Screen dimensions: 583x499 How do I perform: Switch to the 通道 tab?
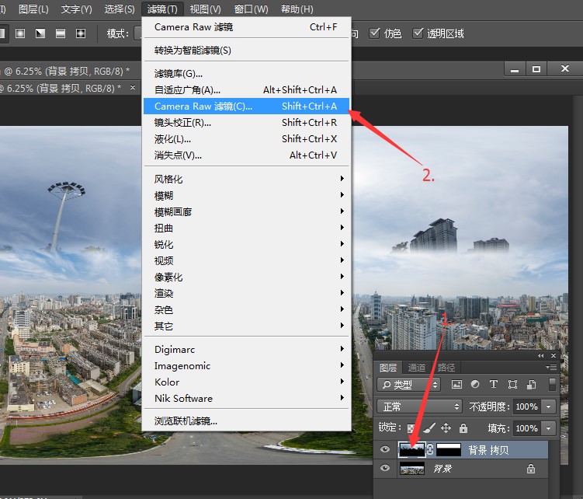417,368
